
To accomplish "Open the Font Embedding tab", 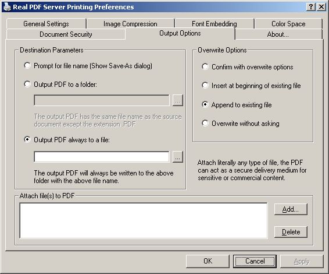I will tap(214, 24).
